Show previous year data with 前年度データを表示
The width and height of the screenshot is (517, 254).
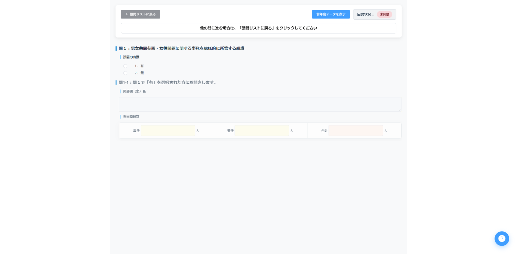331,14
